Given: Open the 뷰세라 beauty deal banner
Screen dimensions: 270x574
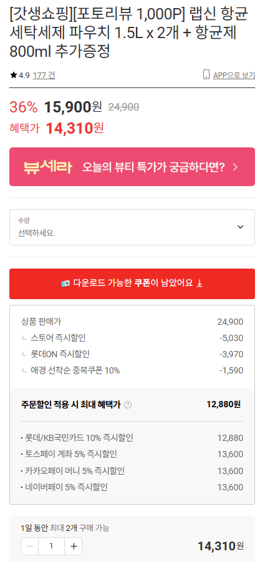Looking at the screenshot, I should (x=132, y=167).
